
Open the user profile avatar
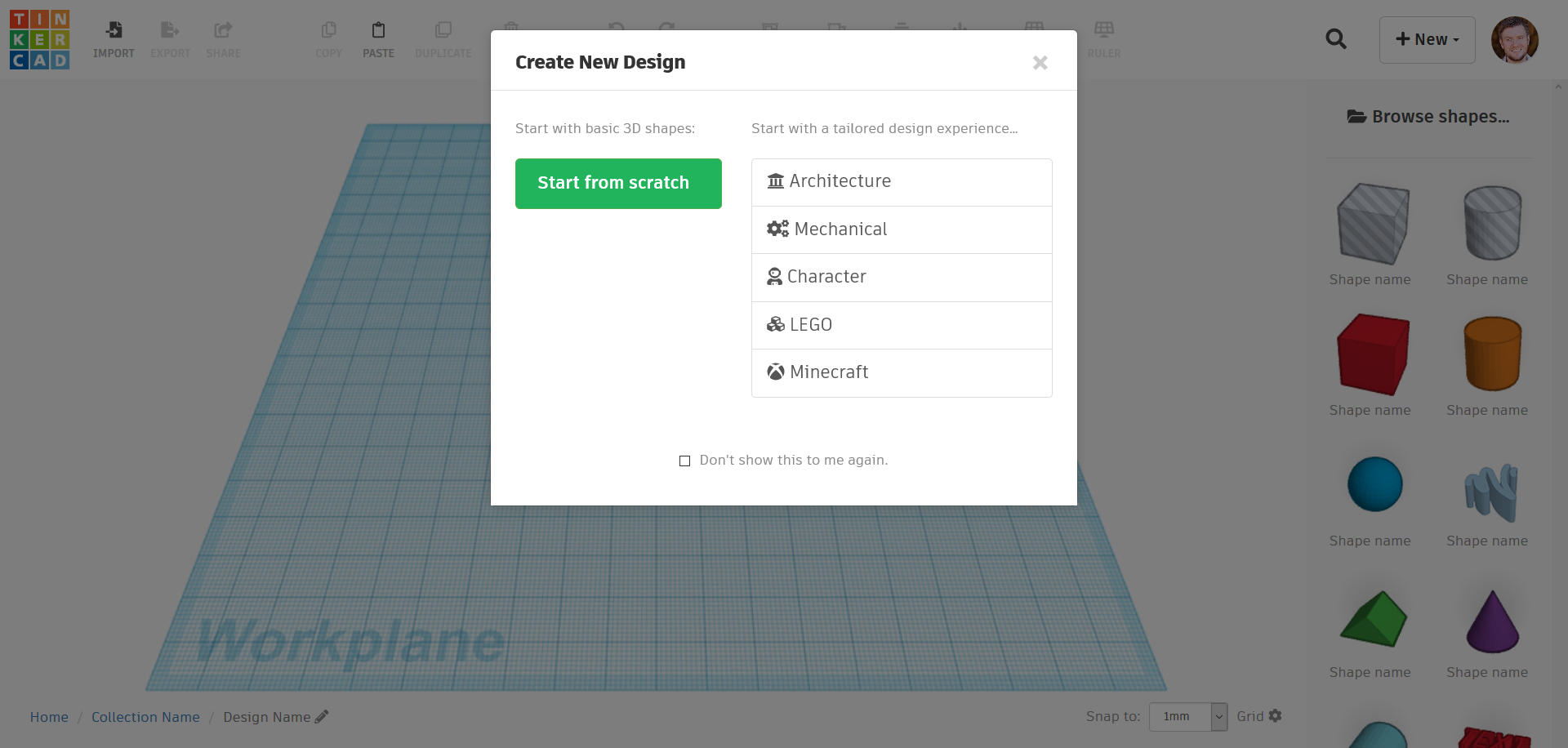point(1515,39)
